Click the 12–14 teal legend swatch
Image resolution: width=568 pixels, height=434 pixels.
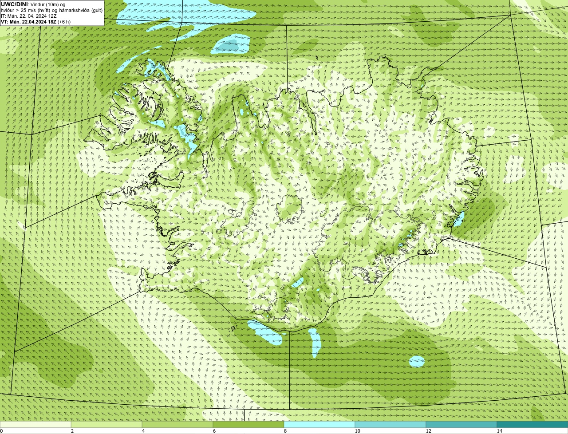[x=461, y=424]
